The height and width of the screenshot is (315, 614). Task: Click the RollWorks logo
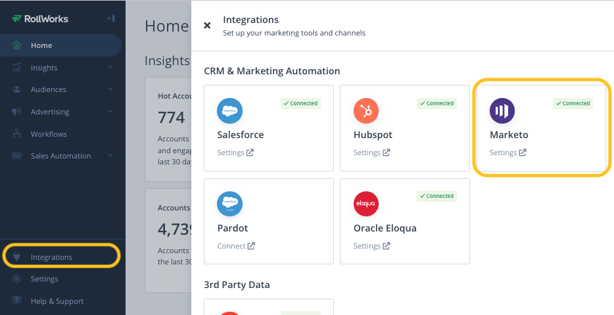pos(40,18)
